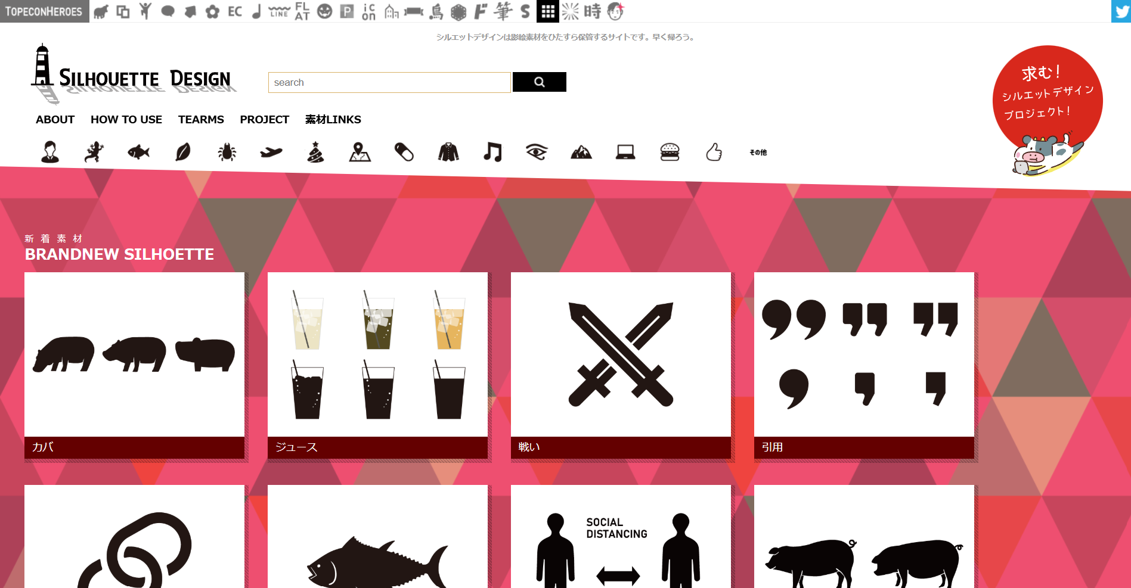Screen dimensions: 1131x588
Task: Click the Twitter bird icon
Action: [x=1121, y=11]
